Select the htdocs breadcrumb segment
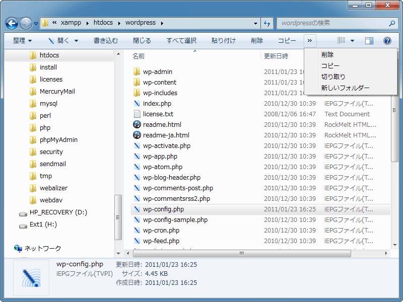 pyautogui.click(x=103, y=23)
